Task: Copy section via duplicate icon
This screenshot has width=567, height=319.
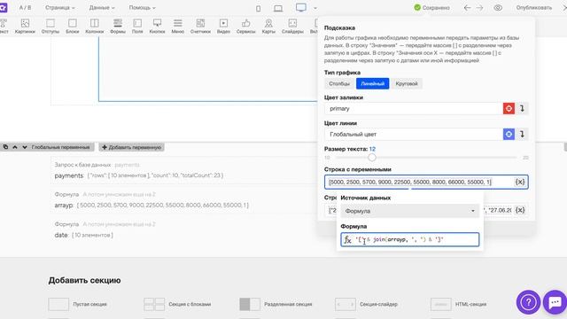Action: click(5, 147)
